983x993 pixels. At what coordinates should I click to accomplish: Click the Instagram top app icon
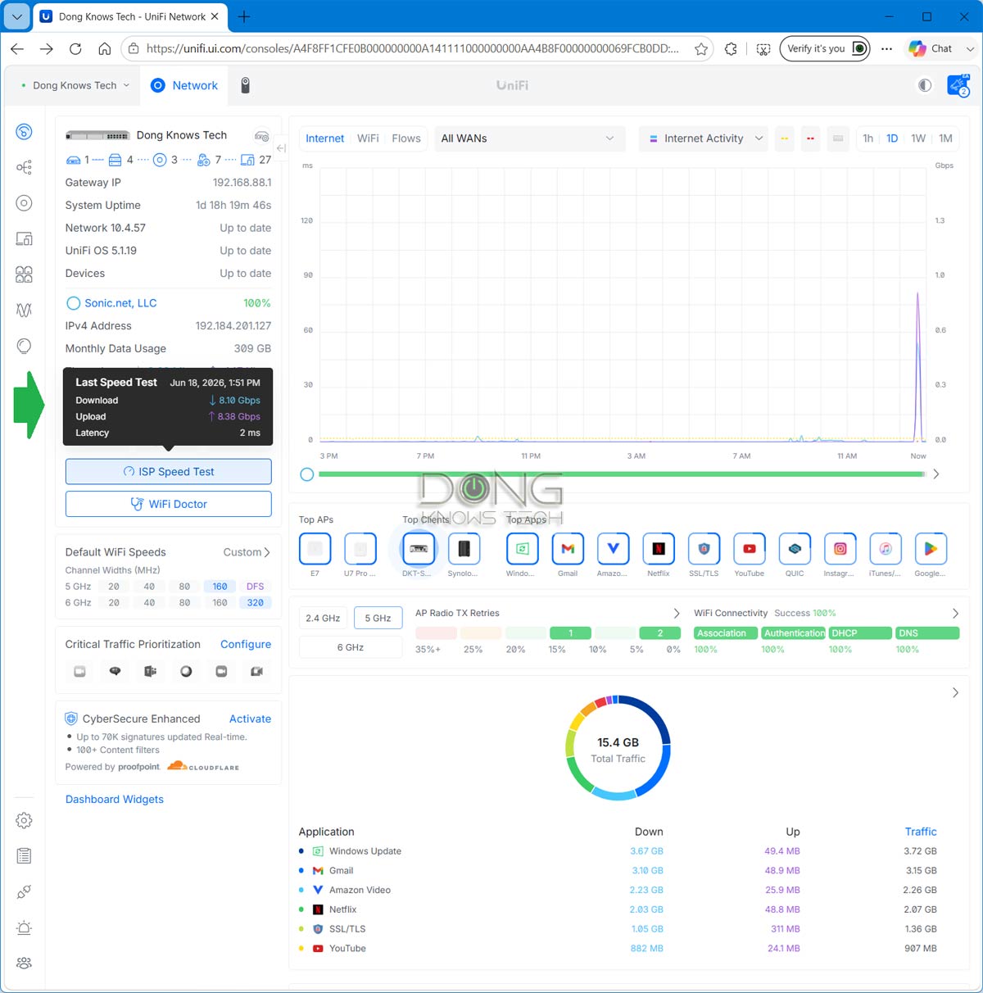point(840,549)
